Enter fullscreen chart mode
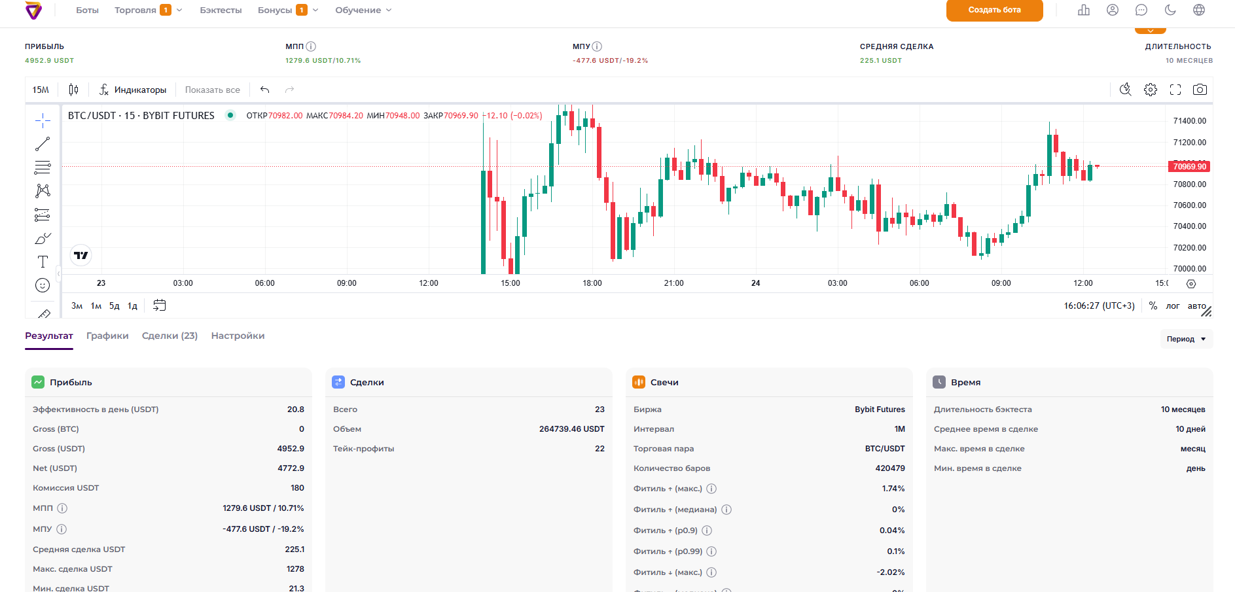The image size is (1235, 592). (1175, 90)
